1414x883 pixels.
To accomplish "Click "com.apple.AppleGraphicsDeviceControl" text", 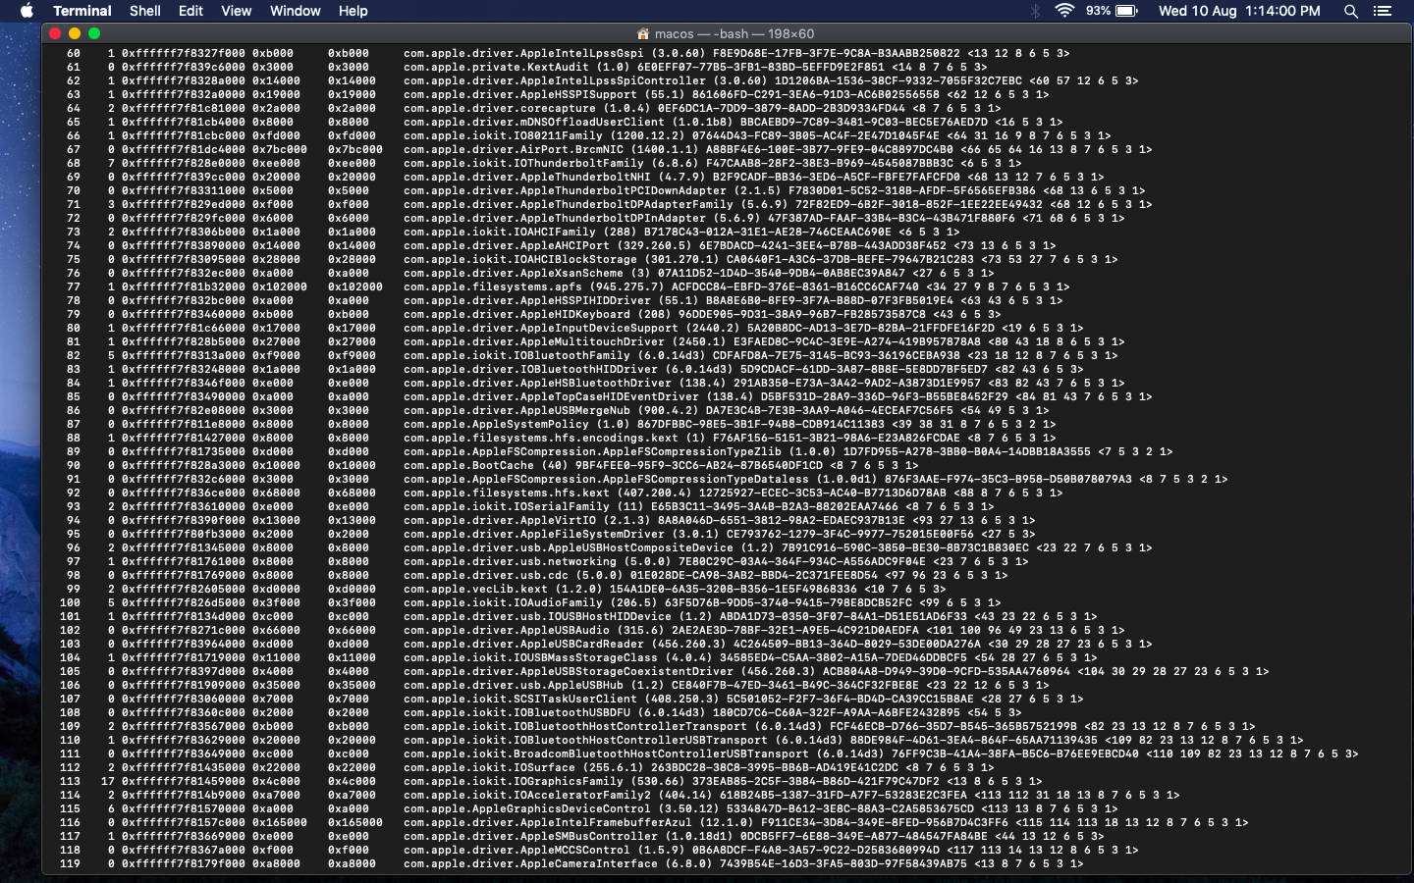I will click(x=527, y=808).
